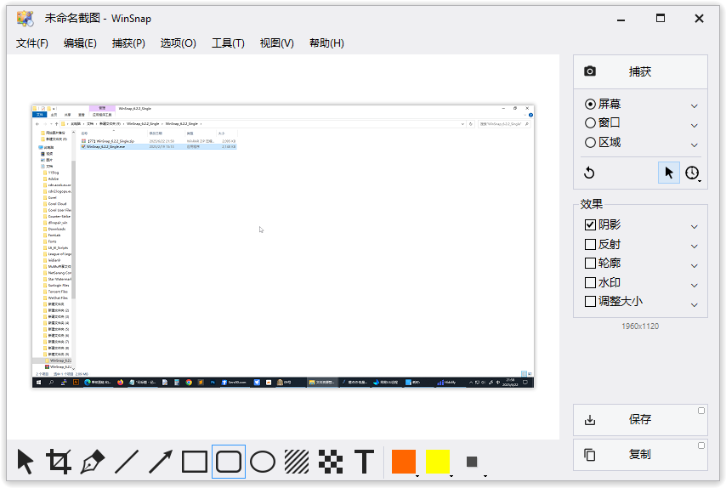
Task: Select the Rounded Rectangle tool
Action: coord(229,462)
